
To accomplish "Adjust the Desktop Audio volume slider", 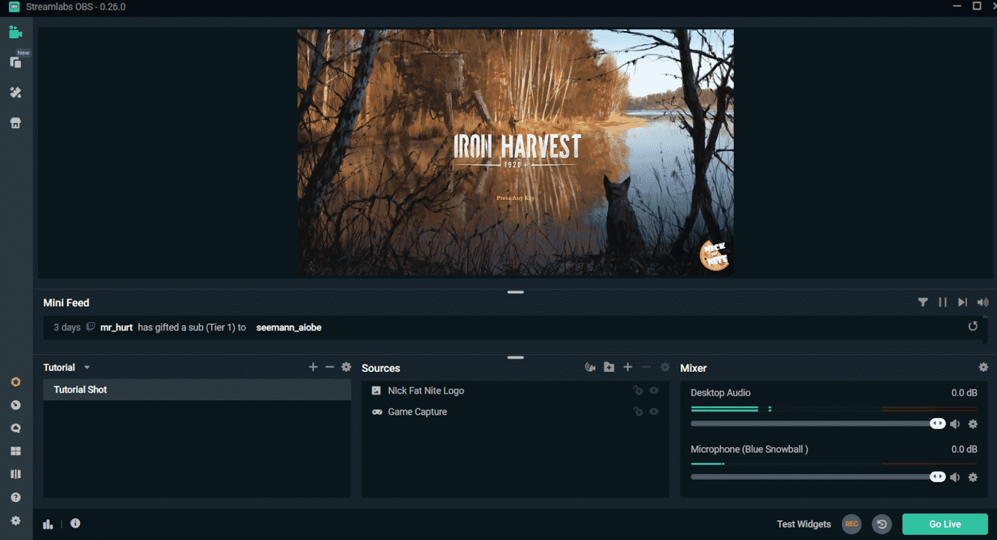I will coord(818,424).
